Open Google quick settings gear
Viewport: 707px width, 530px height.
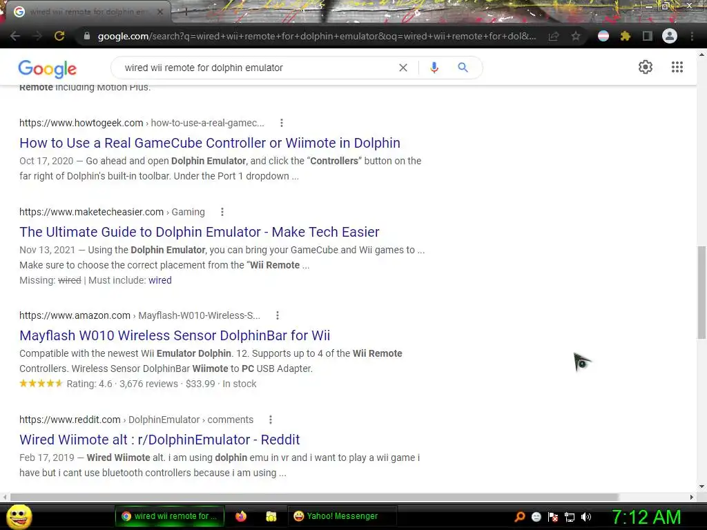[x=646, y=67]
